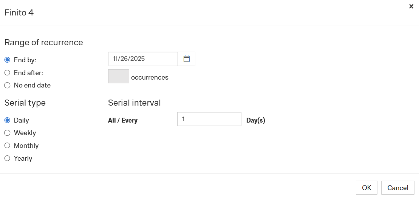
Task: Select No end date option
Action: point(7,85)
